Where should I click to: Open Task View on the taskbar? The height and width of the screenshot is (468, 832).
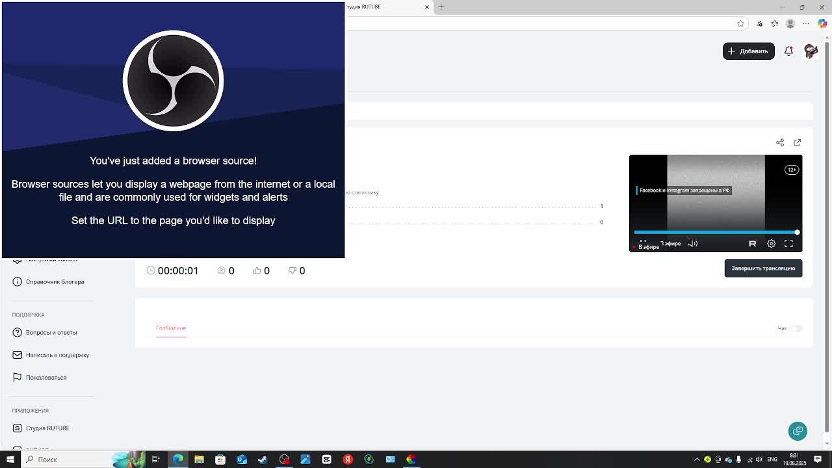[x=156, y=460]
